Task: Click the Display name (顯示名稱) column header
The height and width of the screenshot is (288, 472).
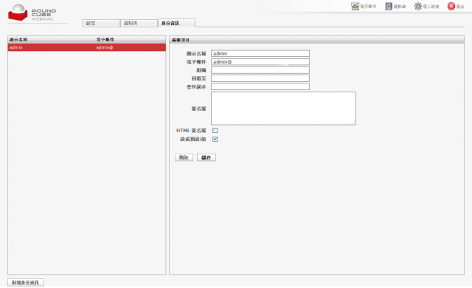Action: coord(18,39)
